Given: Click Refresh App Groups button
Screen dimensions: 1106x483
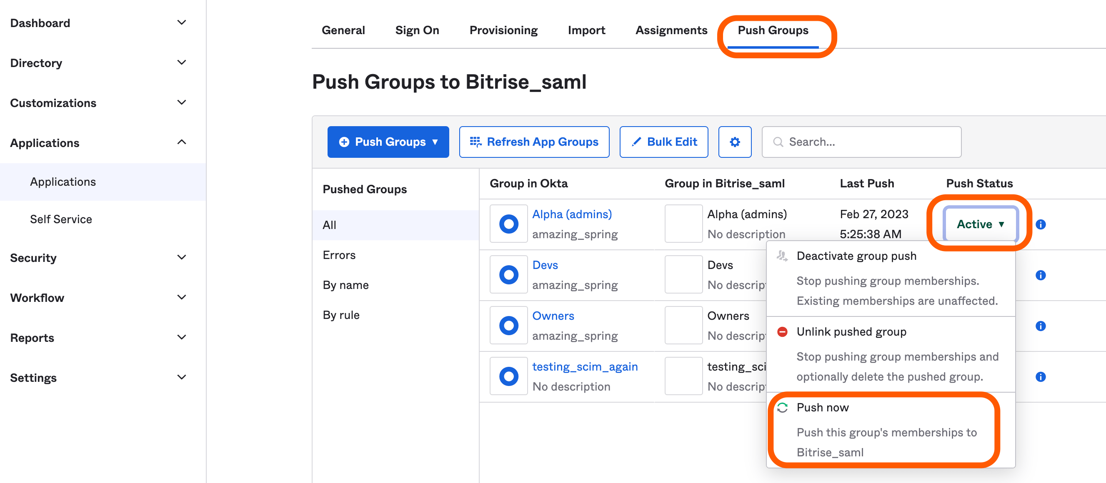Looking at the screenshot, I should coord(534,142).
